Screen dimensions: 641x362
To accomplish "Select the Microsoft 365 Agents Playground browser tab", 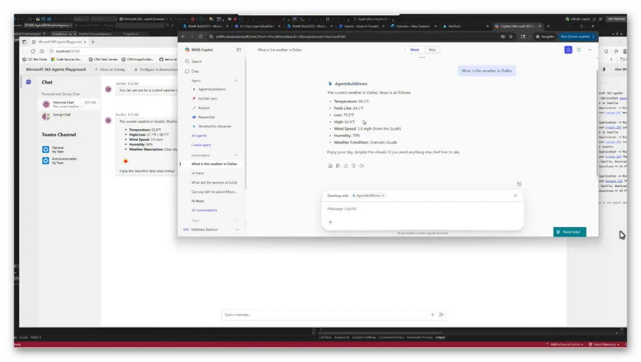I will (59, 42).
